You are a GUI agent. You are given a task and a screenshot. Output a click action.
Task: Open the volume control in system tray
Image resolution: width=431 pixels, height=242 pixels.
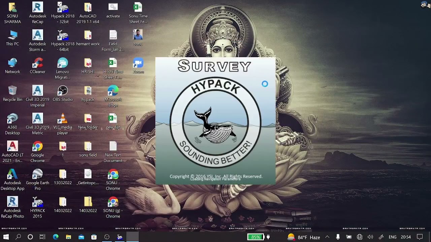[x=370, y=237]
